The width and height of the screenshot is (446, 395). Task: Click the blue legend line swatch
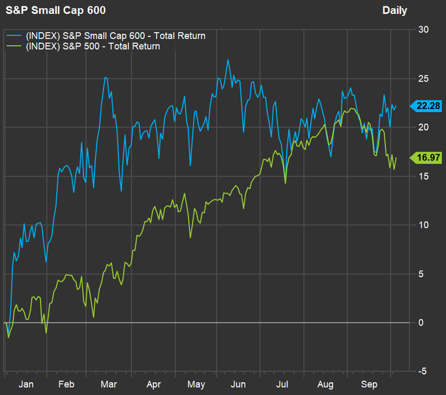[x=14, y=36]
